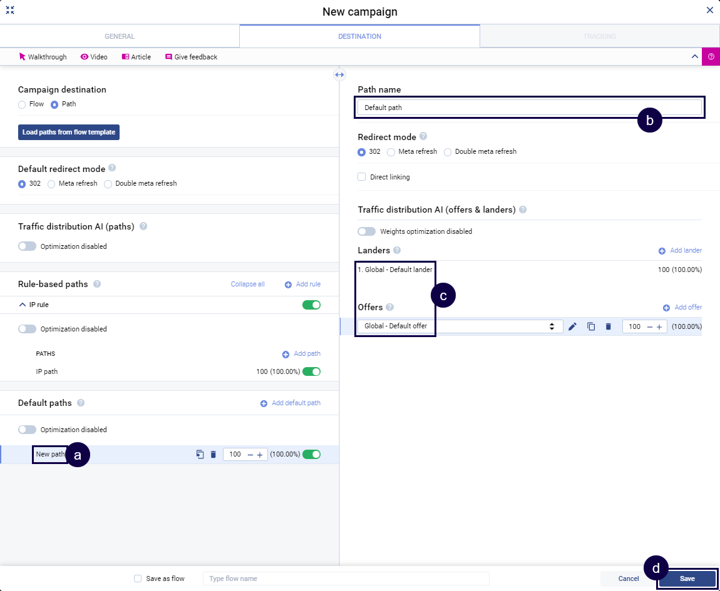
Task: Enable Direct linking checkbox
Action: (362, 177)
